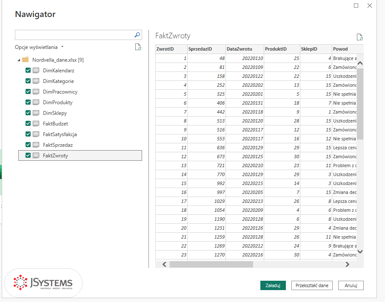Click the DimSklepy table icon
Screen dimensions: 385x302
36,113
